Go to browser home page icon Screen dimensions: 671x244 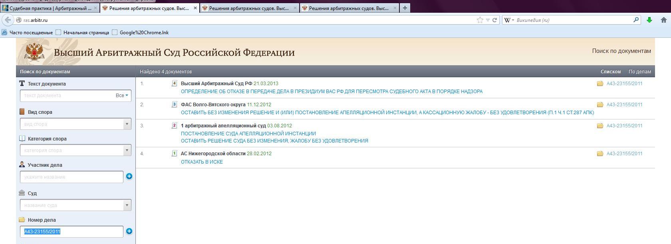click(663, 20)
